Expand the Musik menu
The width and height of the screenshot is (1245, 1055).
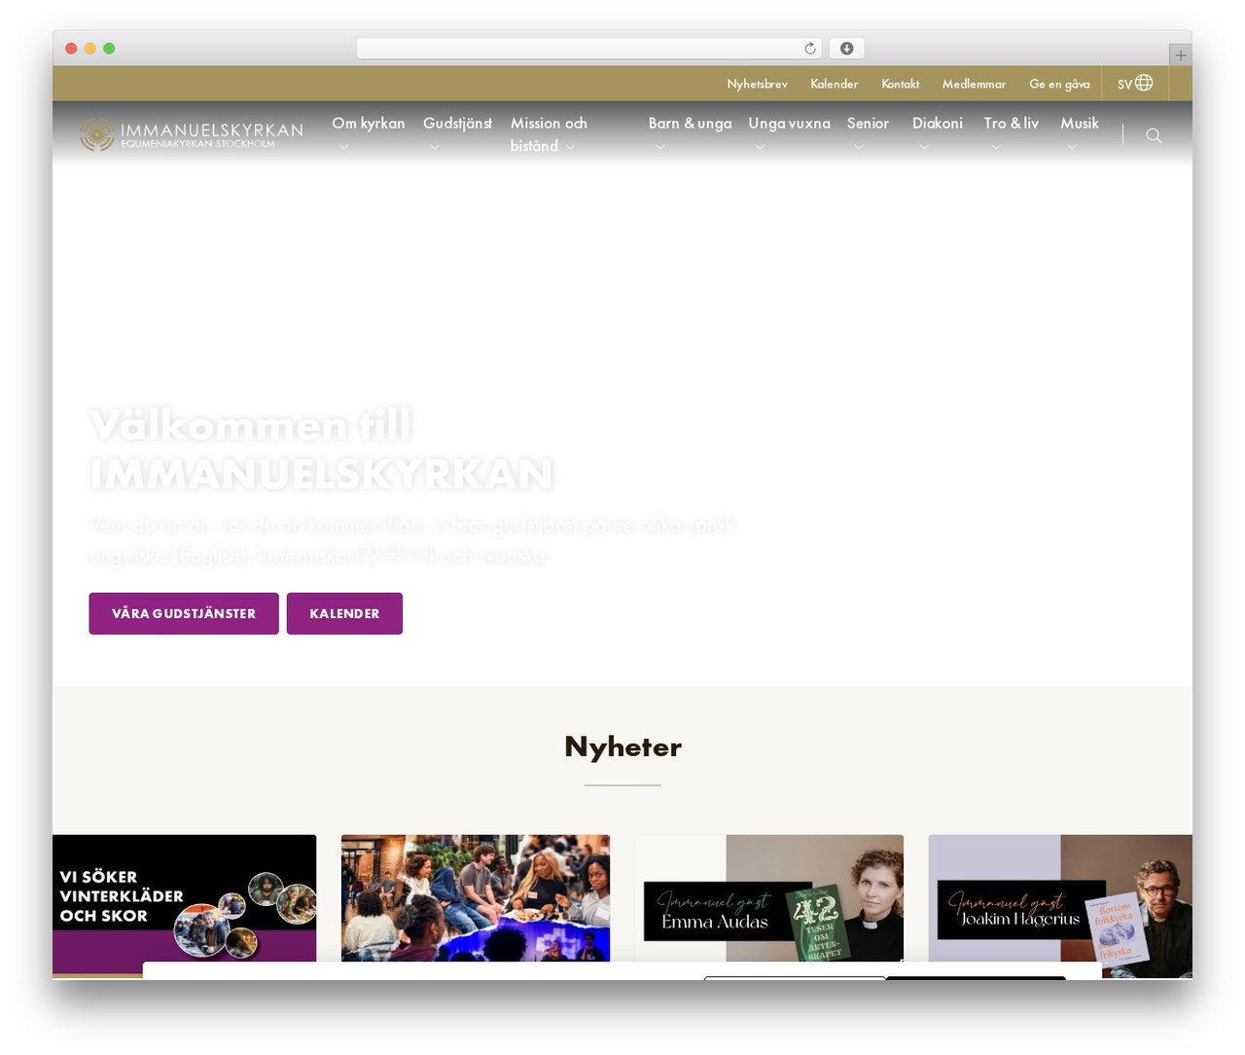click(x=1080, y=133)
